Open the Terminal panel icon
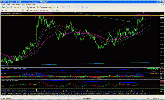The image size is (165, 100). point(21,7)
